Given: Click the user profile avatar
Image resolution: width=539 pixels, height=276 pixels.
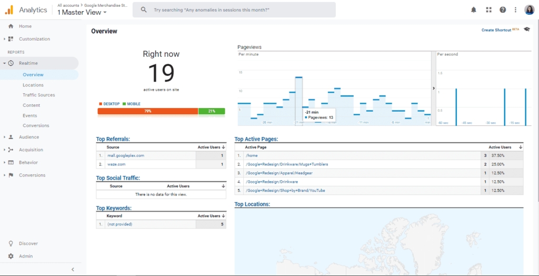Looking at the screenshot, I should point(529,10).
